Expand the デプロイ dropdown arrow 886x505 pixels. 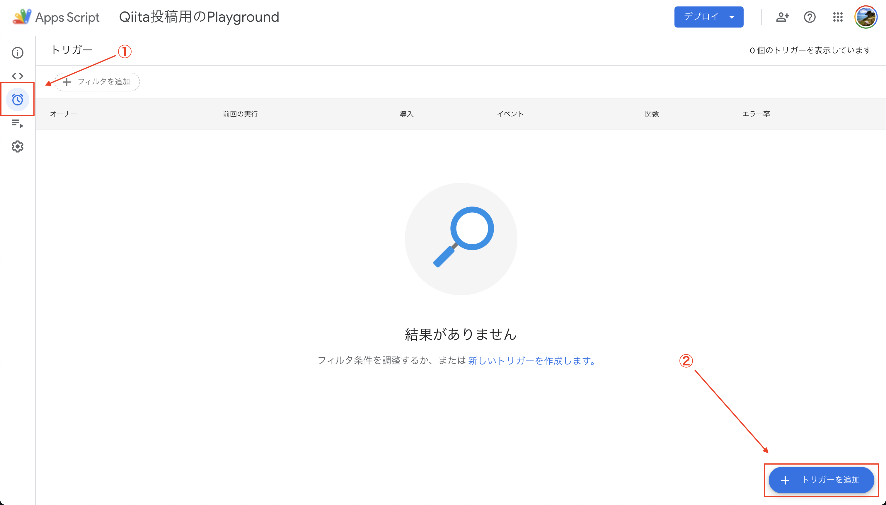tap(732, 17)
